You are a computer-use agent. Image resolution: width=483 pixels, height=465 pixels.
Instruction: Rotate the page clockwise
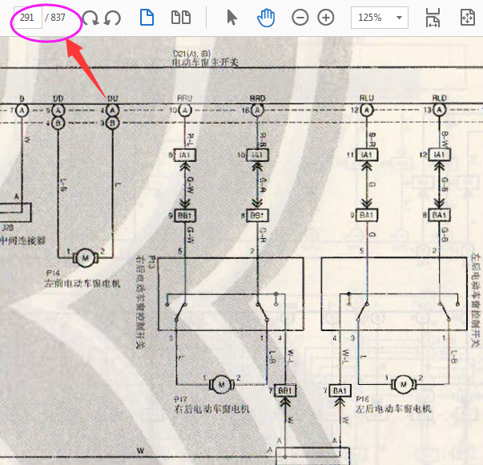(x=91, y=18)
